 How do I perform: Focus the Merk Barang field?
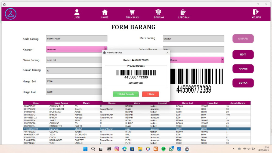(x=193, y=39)
